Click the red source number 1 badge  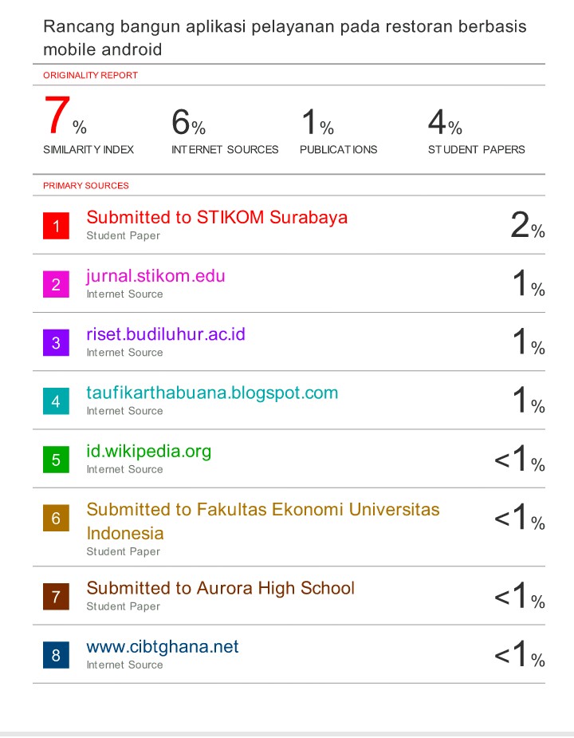tap(56, 226)
